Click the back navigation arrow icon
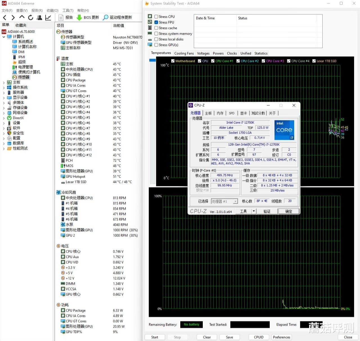Viewport: 360px width, 341px height. (x=5, y=17)
